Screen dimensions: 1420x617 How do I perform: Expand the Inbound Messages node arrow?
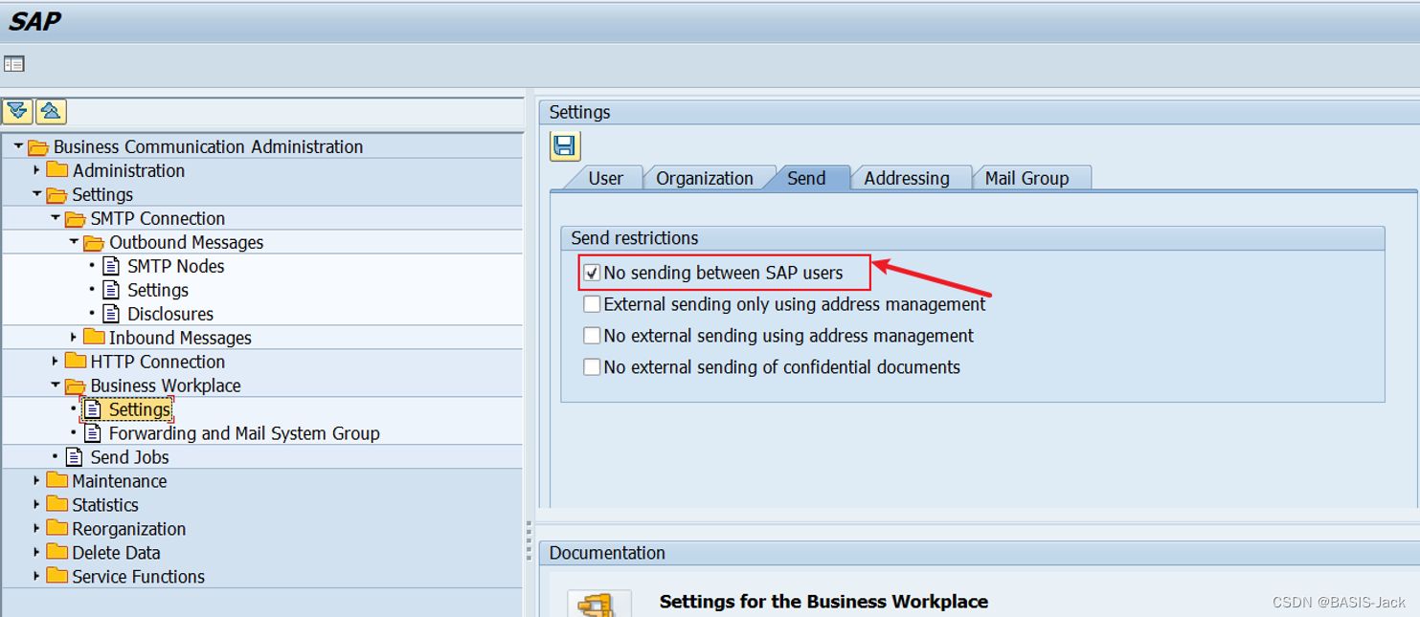coord(74,337)
